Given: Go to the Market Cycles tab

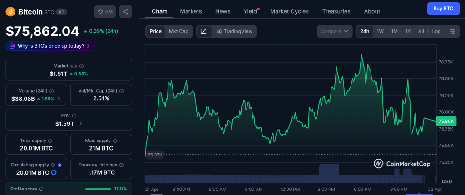Looking at the screenshot, I should tap(289, 11).
